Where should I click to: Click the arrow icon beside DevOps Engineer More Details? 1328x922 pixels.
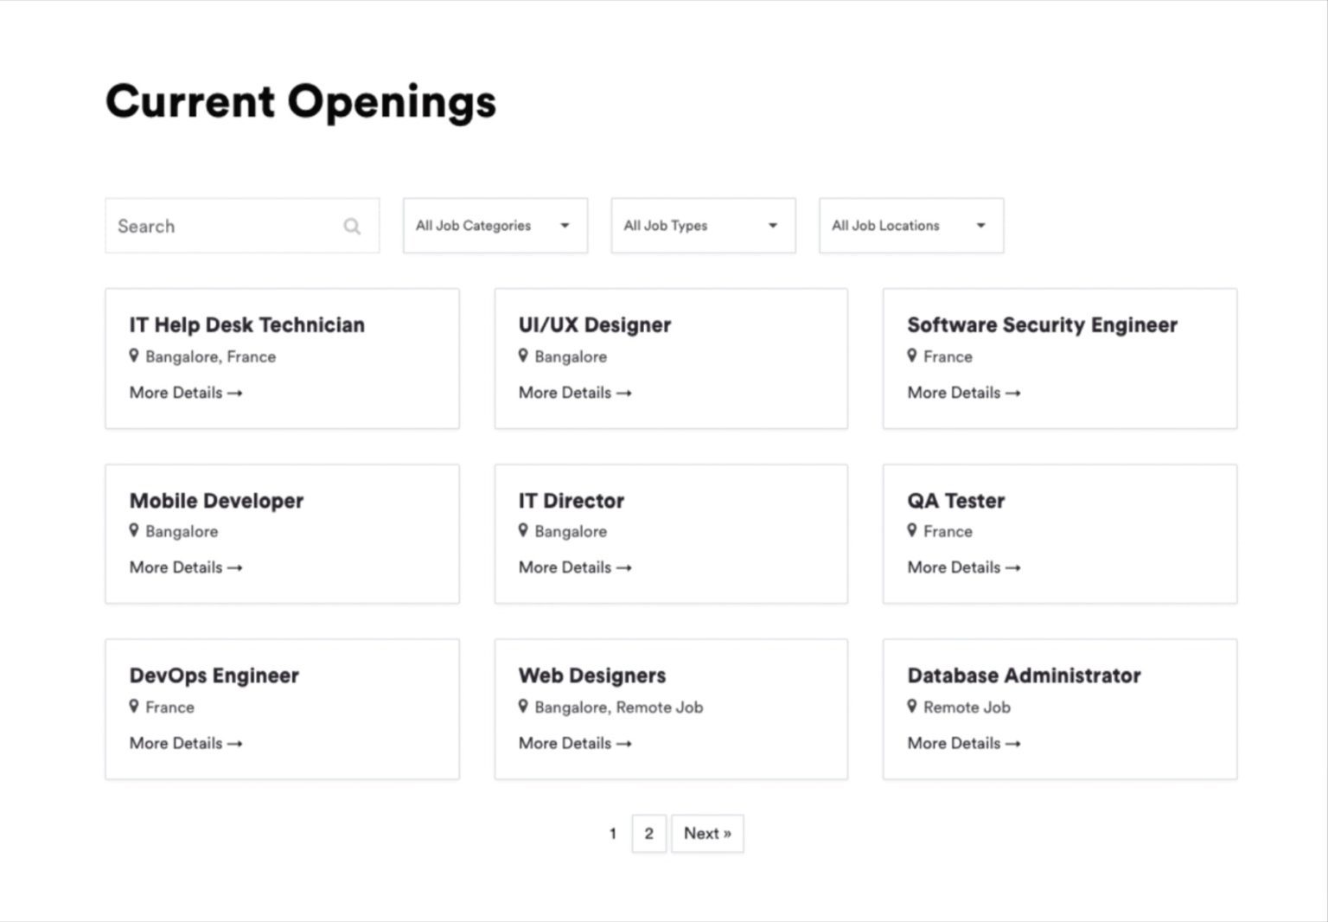236,743
